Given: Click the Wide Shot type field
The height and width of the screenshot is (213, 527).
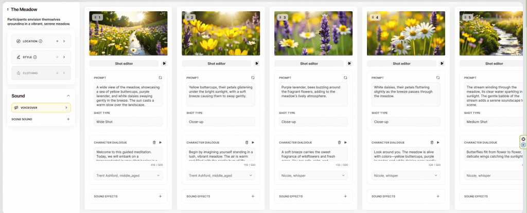Looking at the screenshot, I should tap(128, 122).
